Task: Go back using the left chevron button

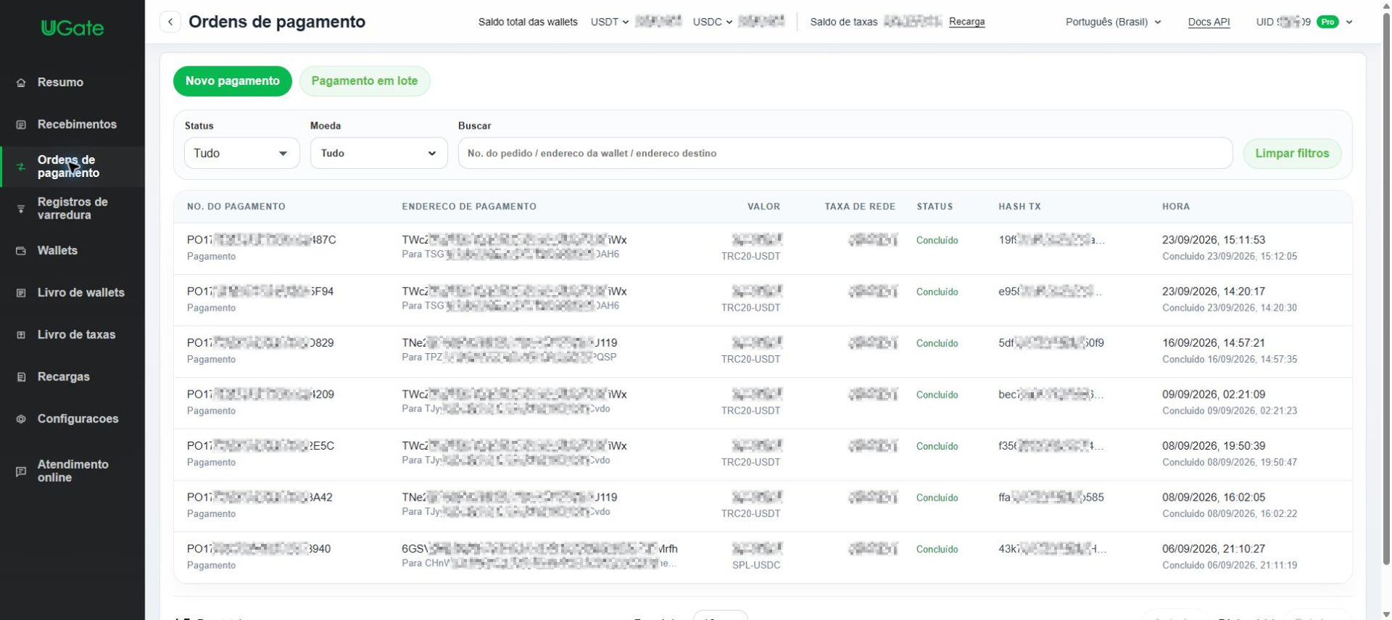Action: [170, 22]
